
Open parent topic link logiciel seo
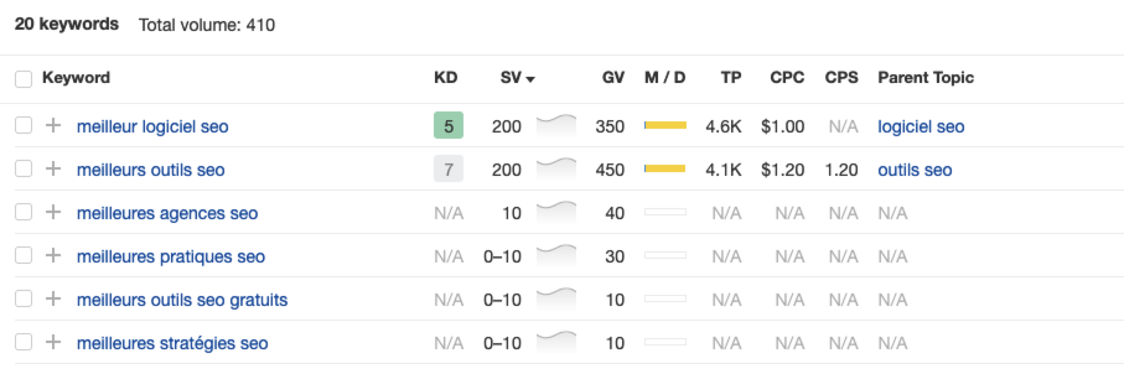point(921,126)
